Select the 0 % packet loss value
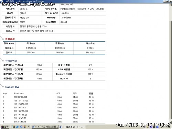 90,65
